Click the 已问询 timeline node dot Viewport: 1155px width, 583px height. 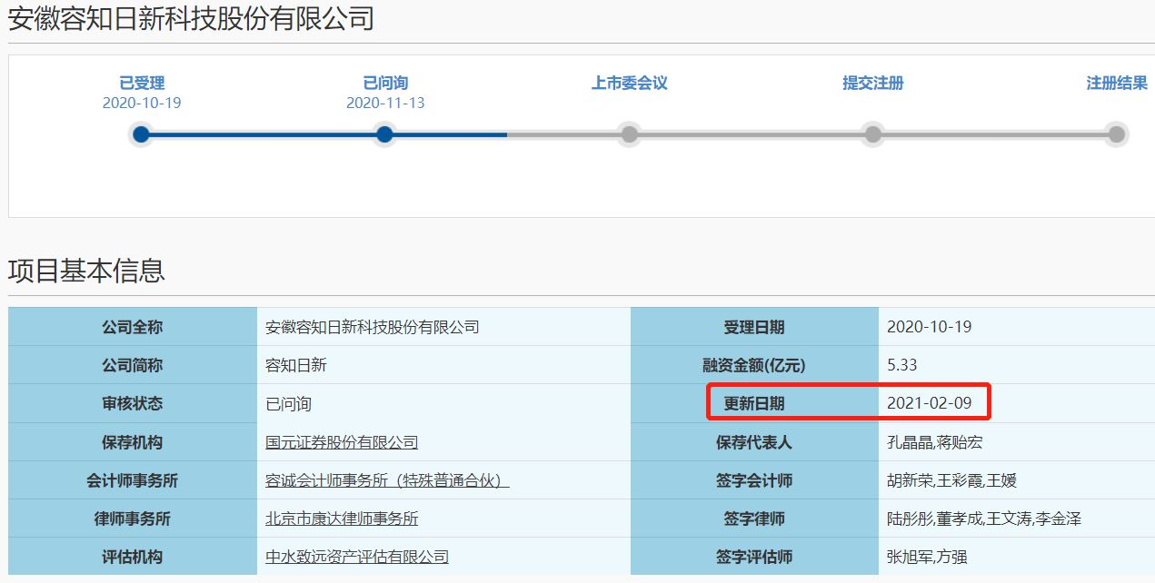point(385,134)
